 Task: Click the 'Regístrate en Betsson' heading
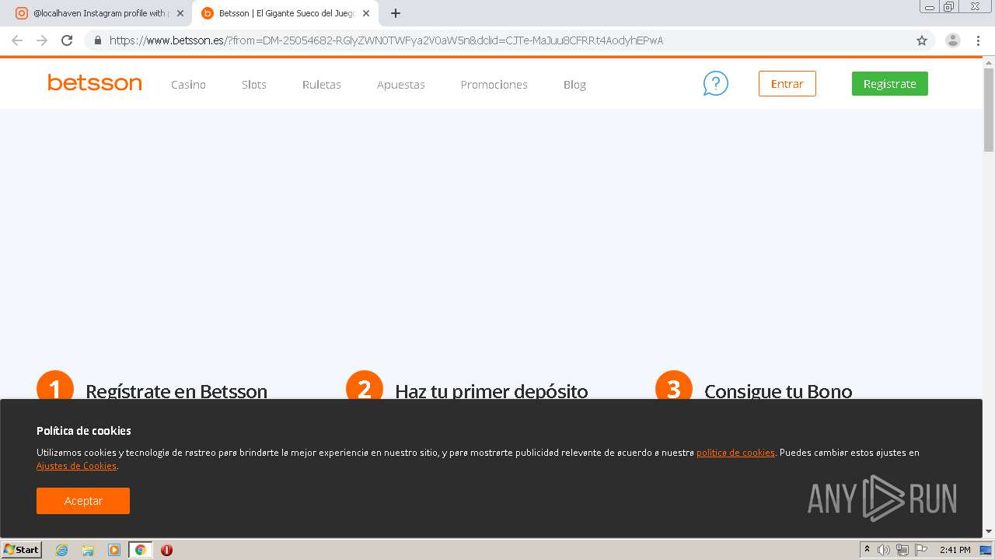point(176,391)
